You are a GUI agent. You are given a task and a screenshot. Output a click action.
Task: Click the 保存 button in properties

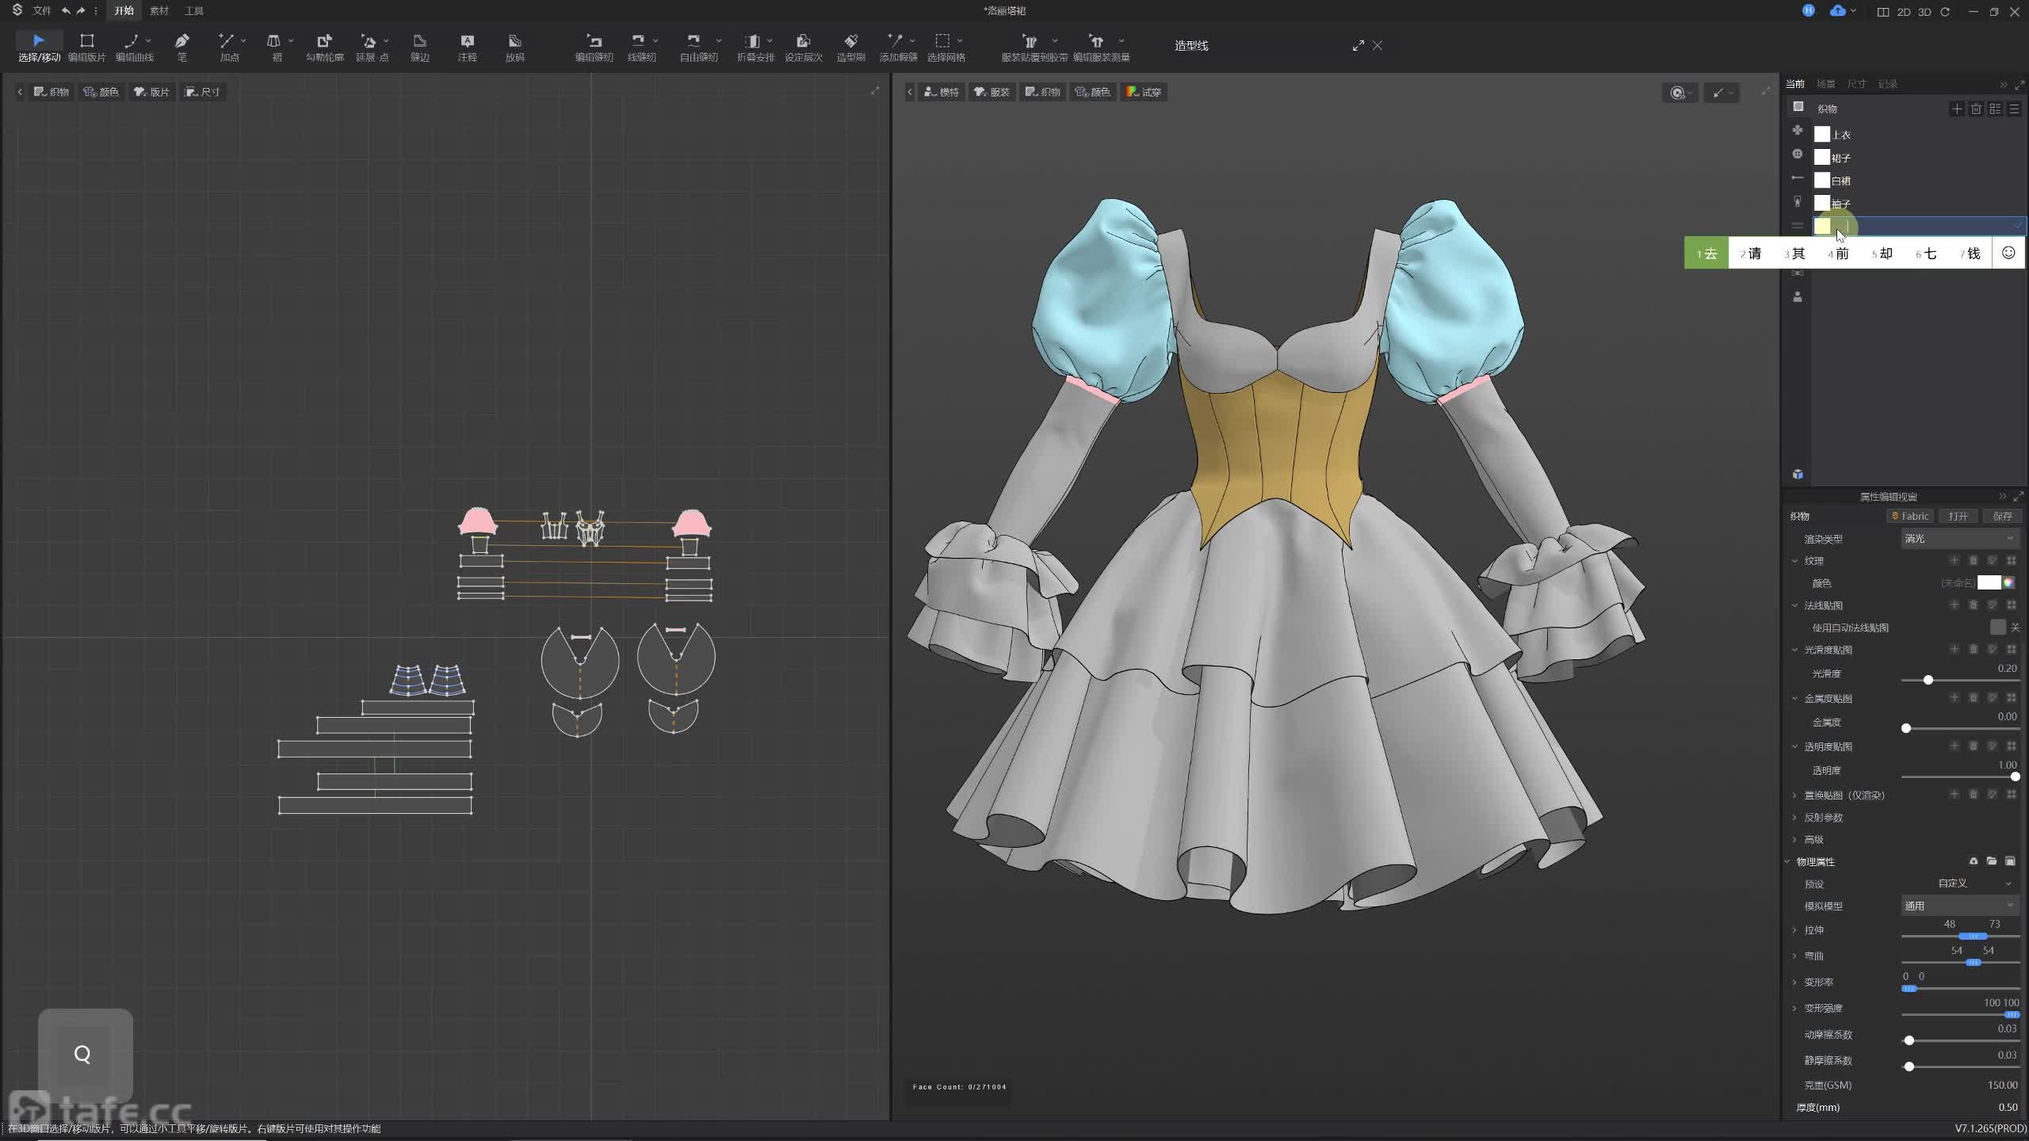[2002, 516]
